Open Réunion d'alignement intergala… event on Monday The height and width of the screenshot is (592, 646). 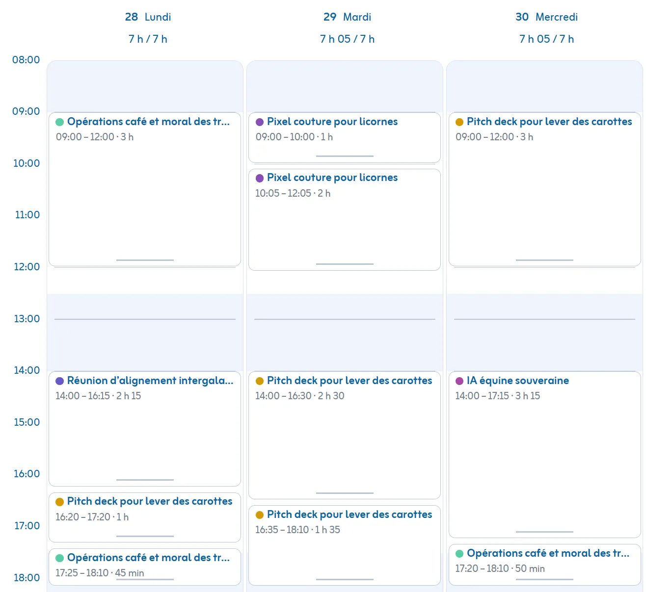pos(145,429)
